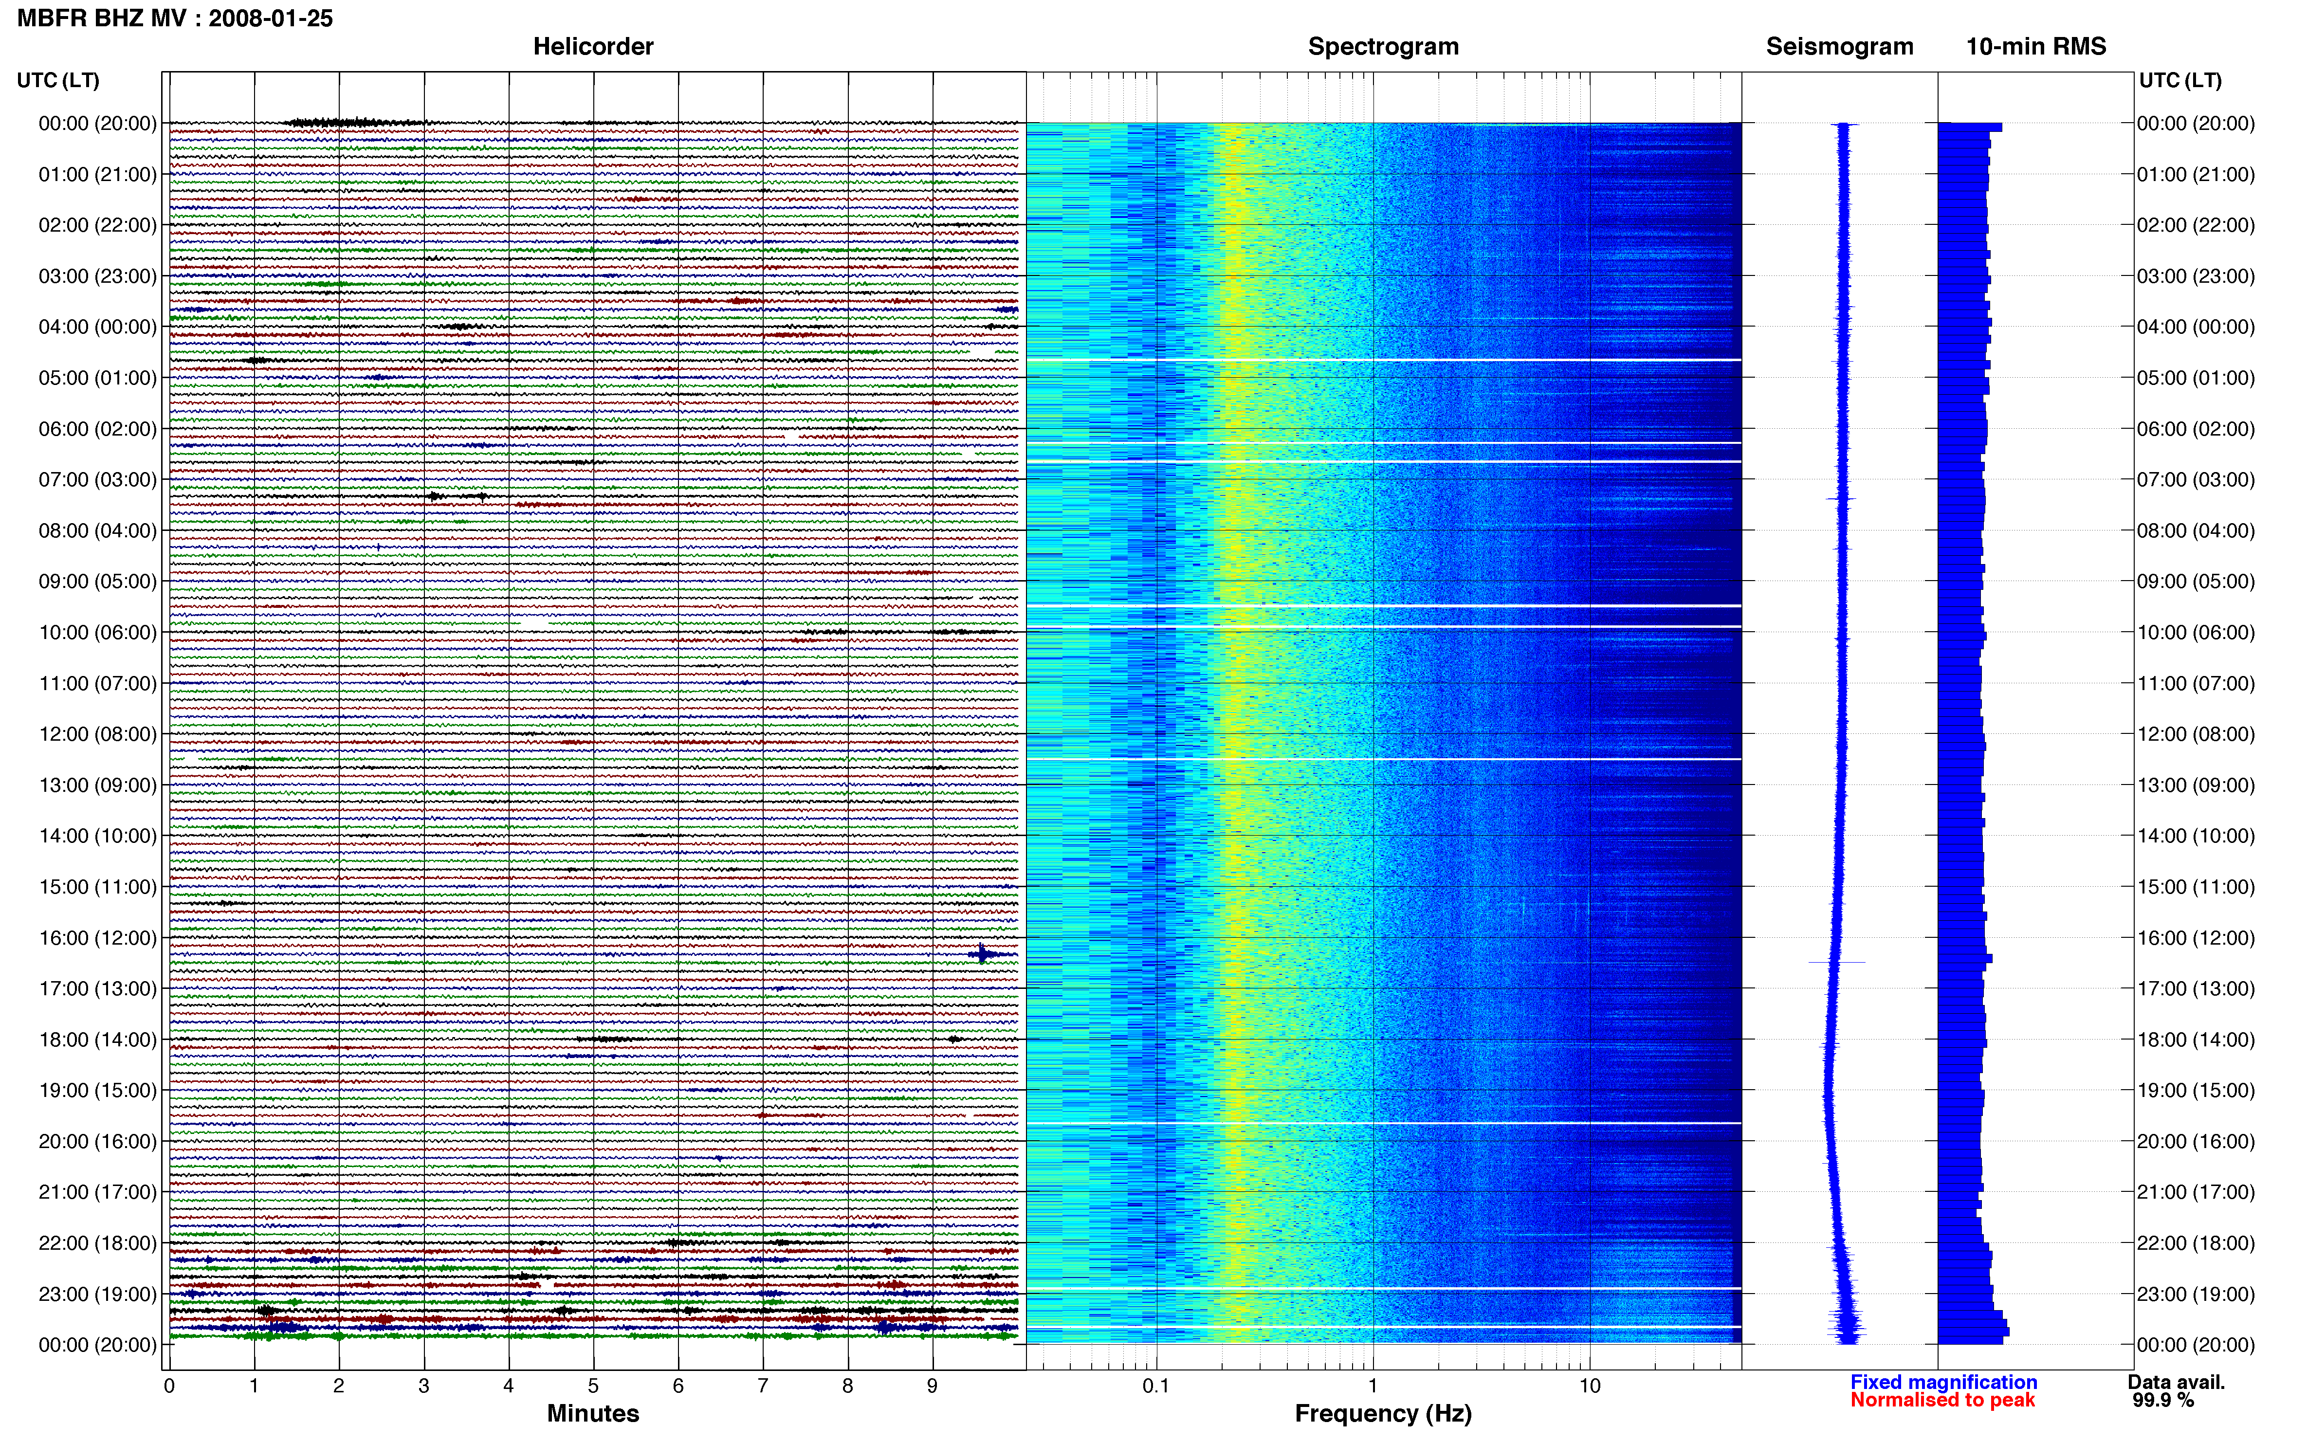Click Frequency axis tick label 0.1
Viewport: 2307px width, 1442px height.
point(1156,1386)
